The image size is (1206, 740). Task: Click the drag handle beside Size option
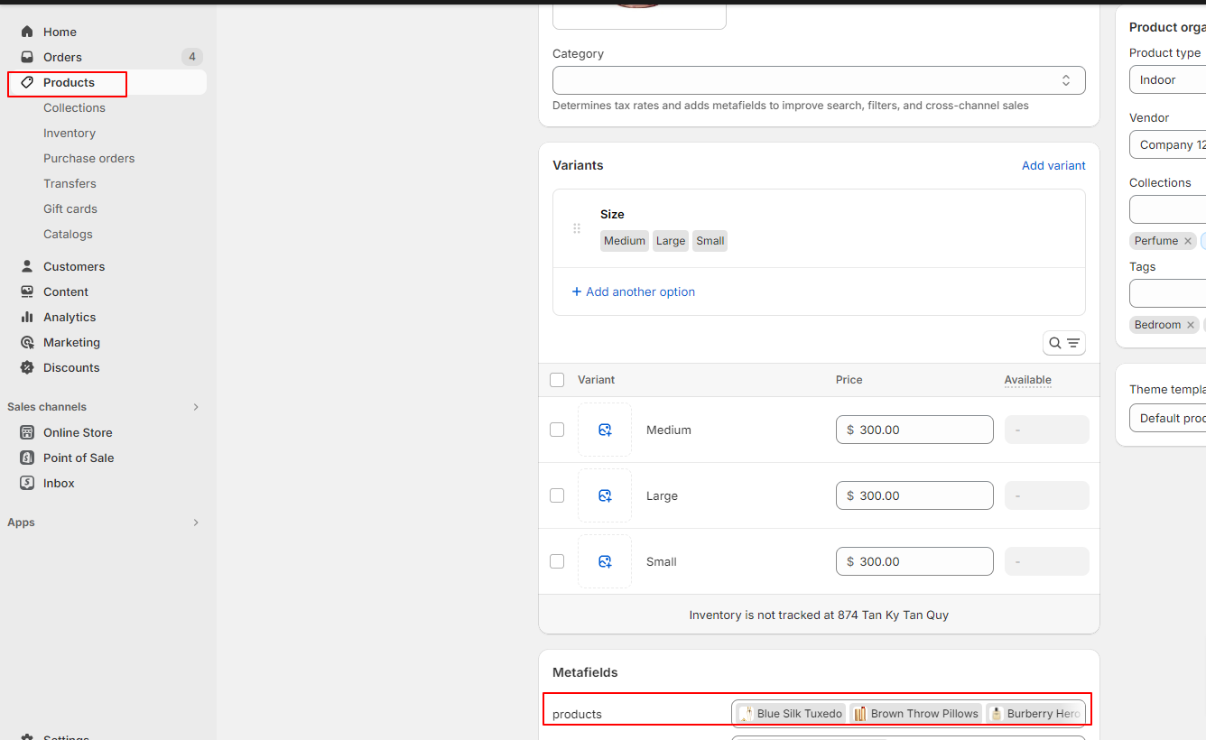coord(577,228)
